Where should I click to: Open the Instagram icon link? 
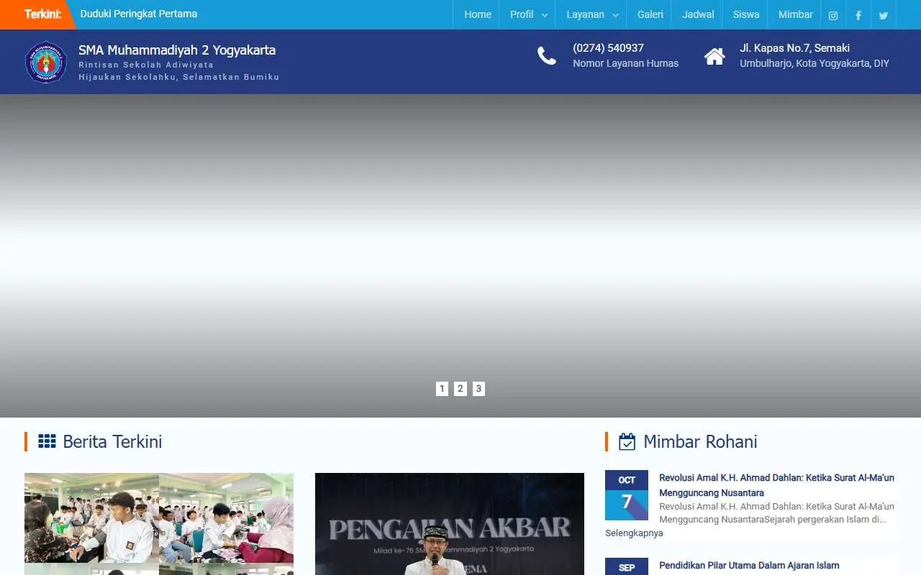pos(833,15)
